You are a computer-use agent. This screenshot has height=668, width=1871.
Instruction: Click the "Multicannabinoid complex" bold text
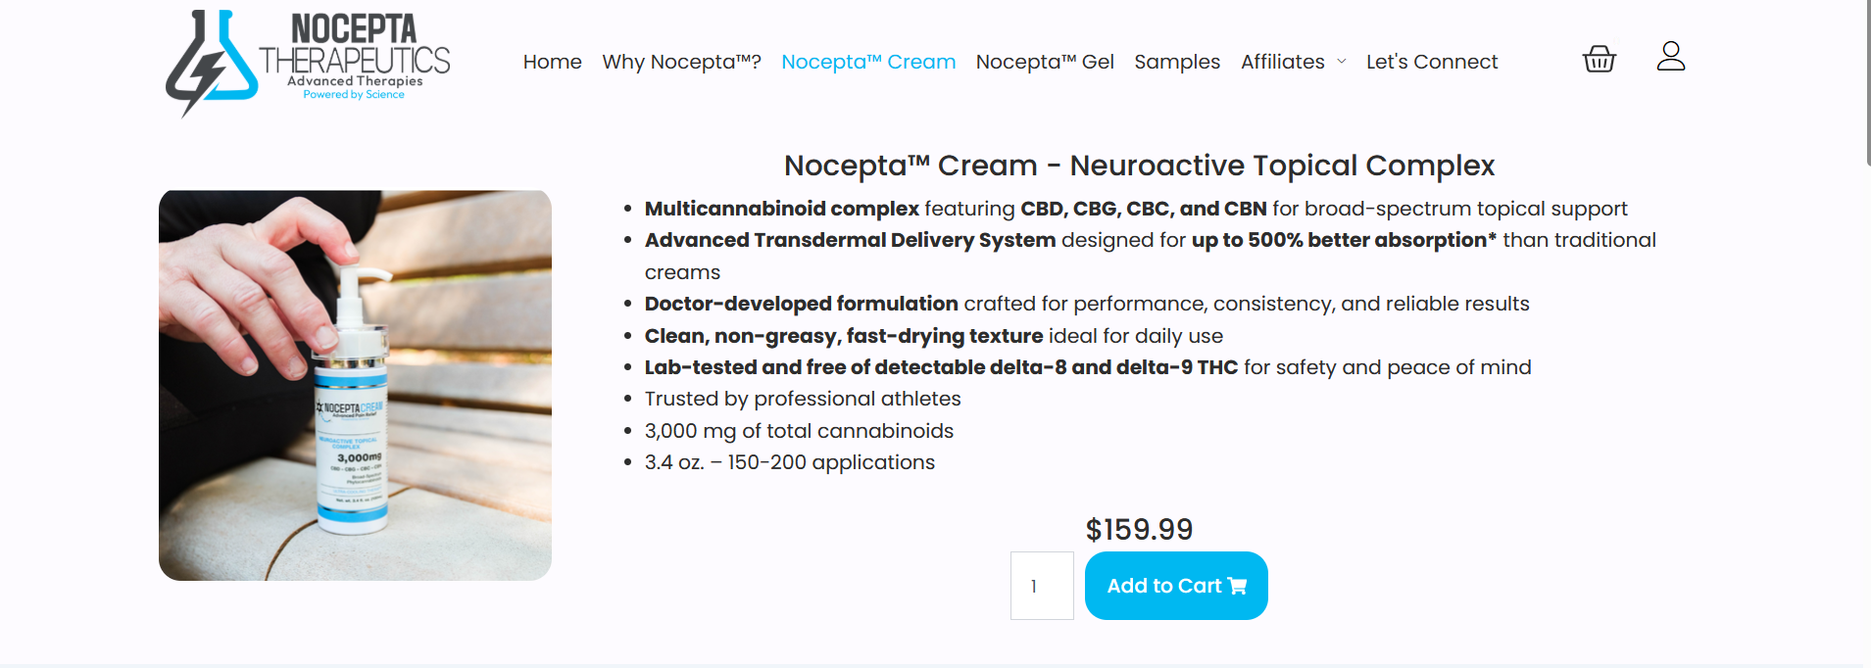(x=781, y=209)
